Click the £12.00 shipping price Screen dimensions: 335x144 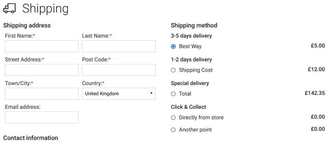(316, 70)
